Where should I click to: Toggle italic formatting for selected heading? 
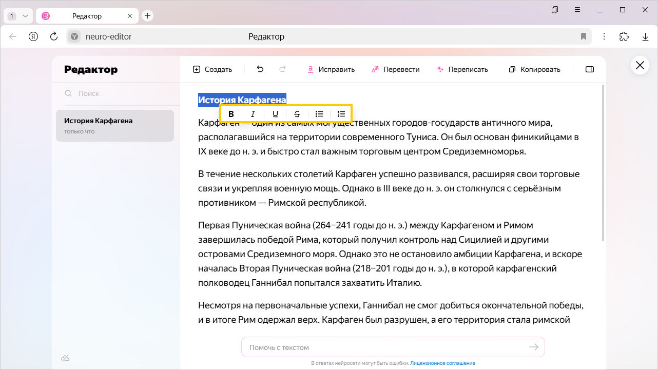coord(253,114)
